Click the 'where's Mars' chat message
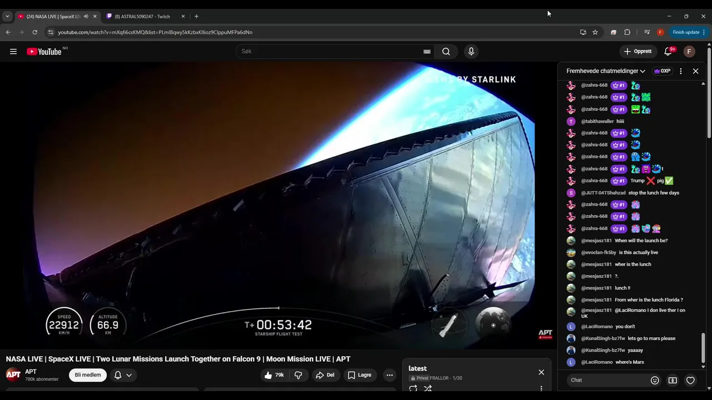Viewport: 712px width, 400px height. click(630, 362)
